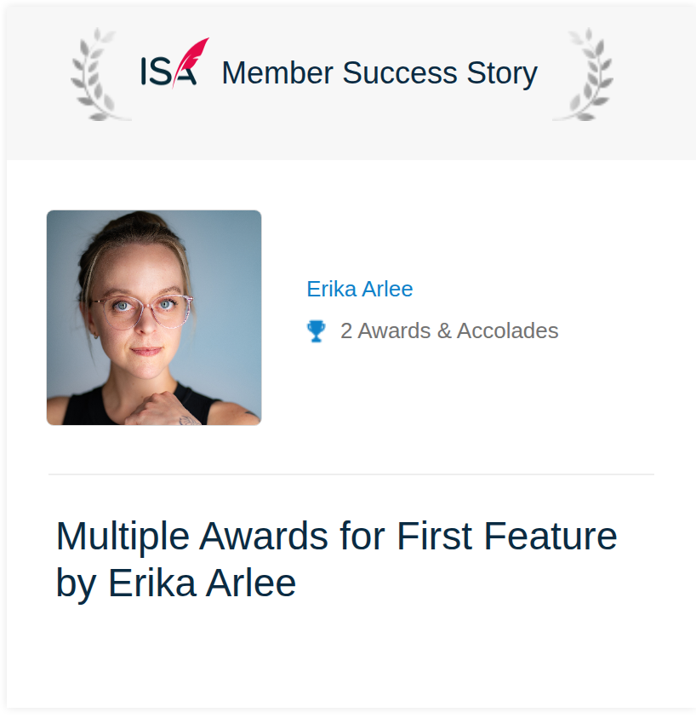Viewport: 696px width, 724px height.
Task: Click the blue trophy icon
Action: tap(317, 331)
